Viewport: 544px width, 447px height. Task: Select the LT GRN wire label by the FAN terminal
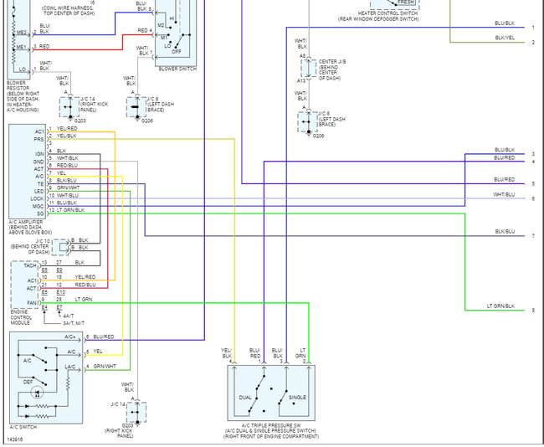coord(84,299)
